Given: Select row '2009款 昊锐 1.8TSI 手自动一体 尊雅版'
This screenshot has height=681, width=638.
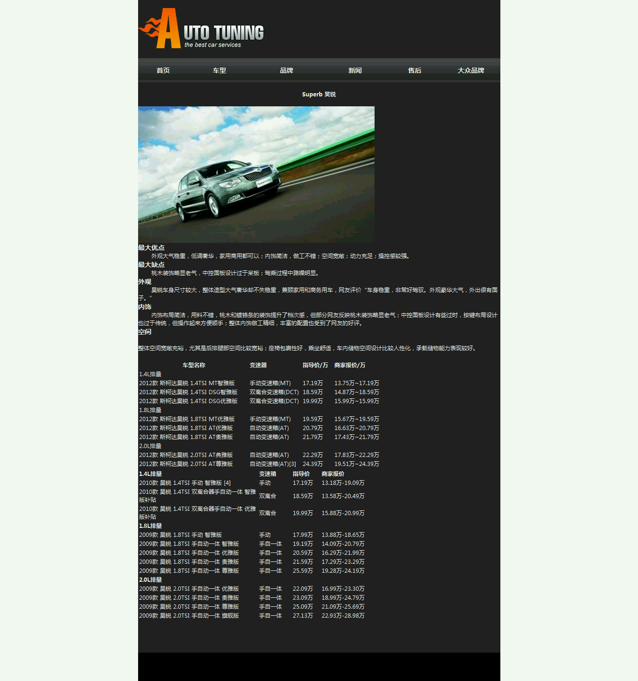Looking at the screenshot, I should point(252,571).
